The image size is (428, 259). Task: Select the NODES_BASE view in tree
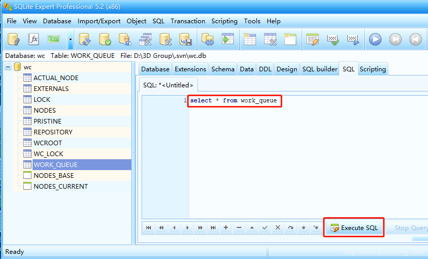pos(54,176)
